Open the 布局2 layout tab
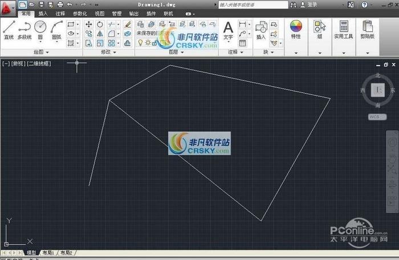 click(67, 253)
